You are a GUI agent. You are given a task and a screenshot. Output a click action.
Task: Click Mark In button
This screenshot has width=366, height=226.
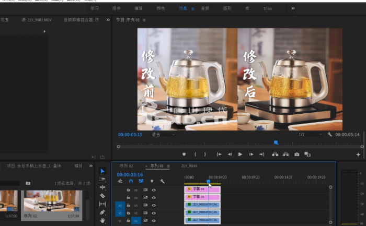click(195, 154)
